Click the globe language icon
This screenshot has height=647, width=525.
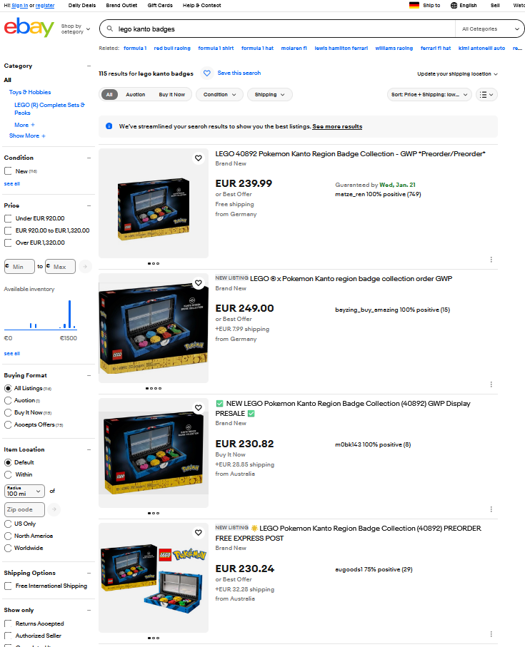[x=454, y=6]
